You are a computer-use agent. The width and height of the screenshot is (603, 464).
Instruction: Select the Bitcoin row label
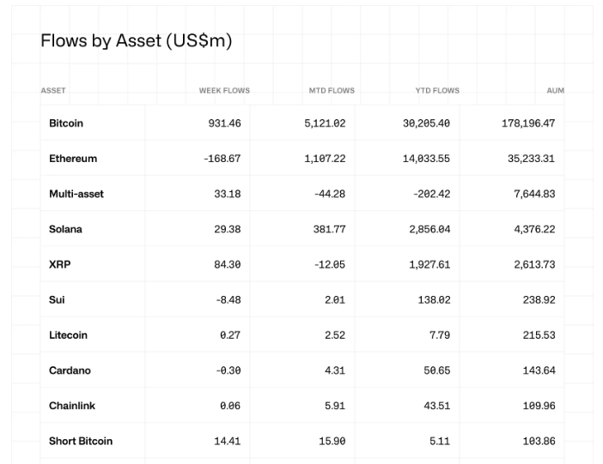(66, 124)
